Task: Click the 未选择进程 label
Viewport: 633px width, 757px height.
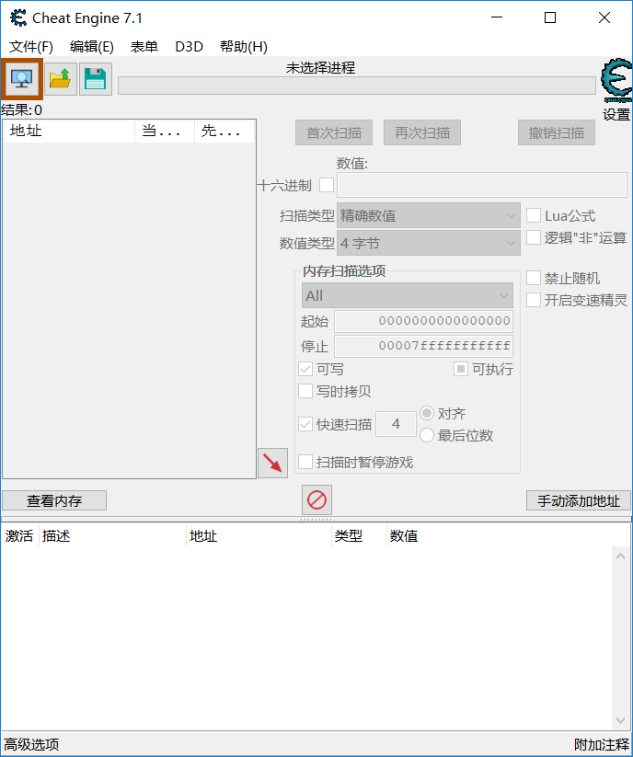Action: (320, 67)
